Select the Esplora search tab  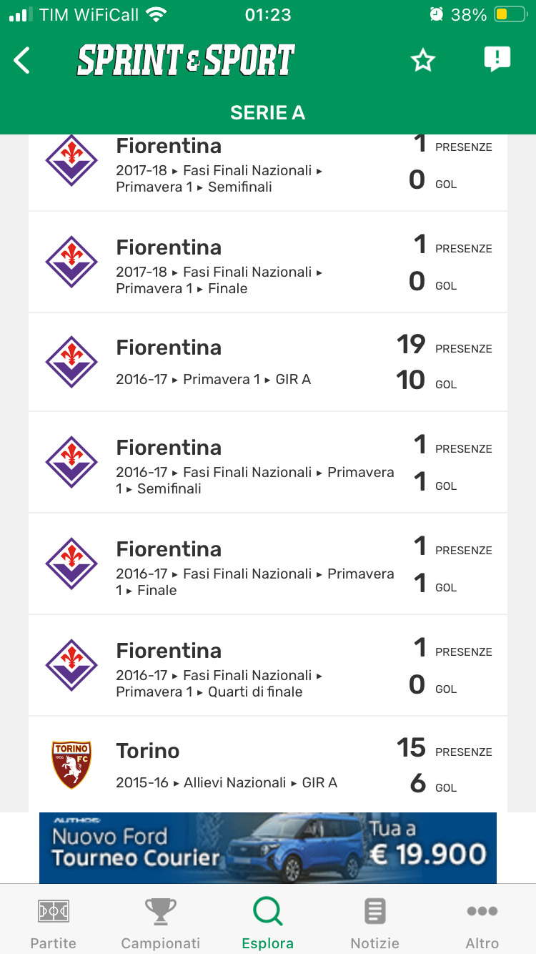[x=268, y=923]
